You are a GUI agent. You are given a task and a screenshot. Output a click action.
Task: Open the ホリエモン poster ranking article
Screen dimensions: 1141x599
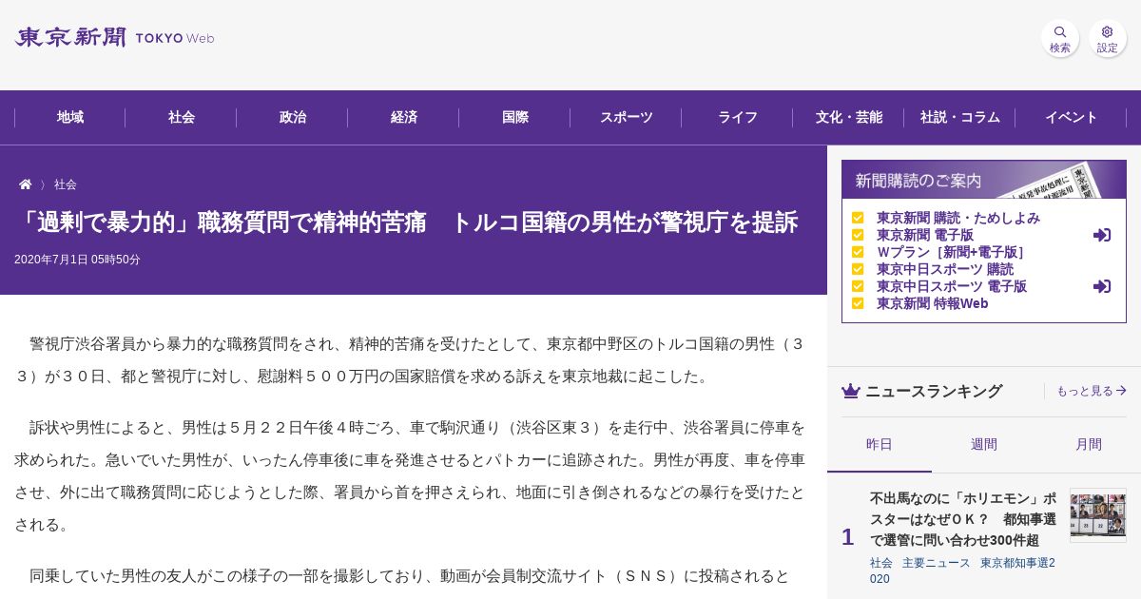[963, 519]
